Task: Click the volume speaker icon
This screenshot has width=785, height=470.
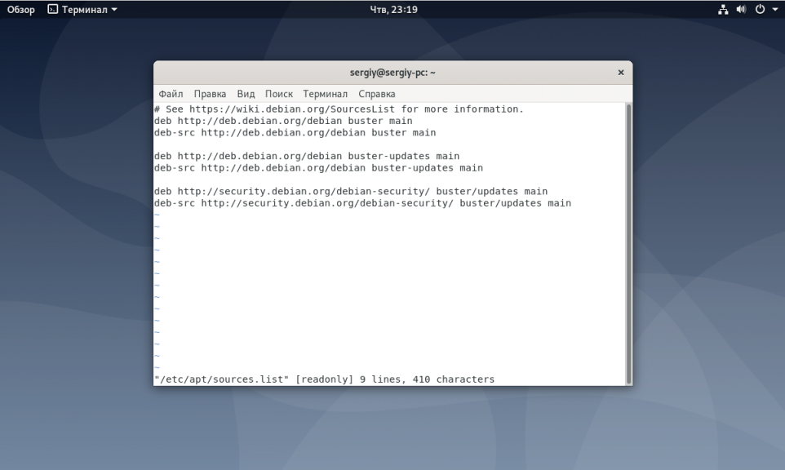Action: point(741,10)
